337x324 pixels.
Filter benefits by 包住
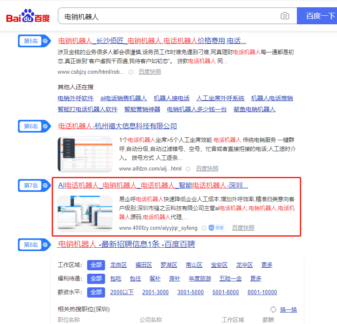(135, 279)
